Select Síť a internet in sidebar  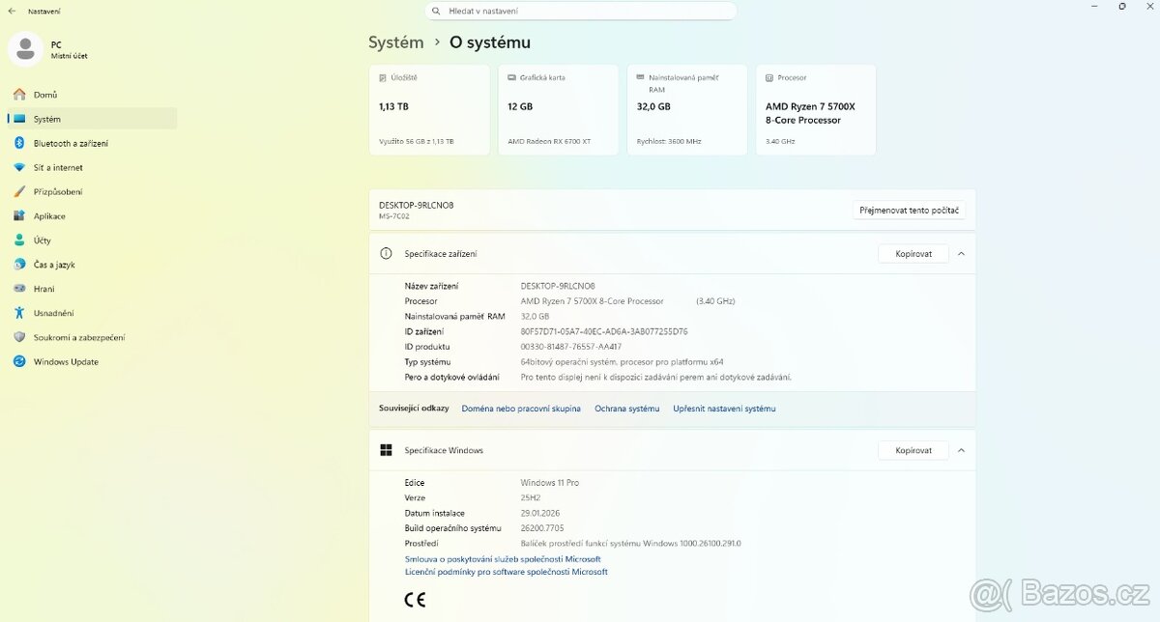pos(65,167)
